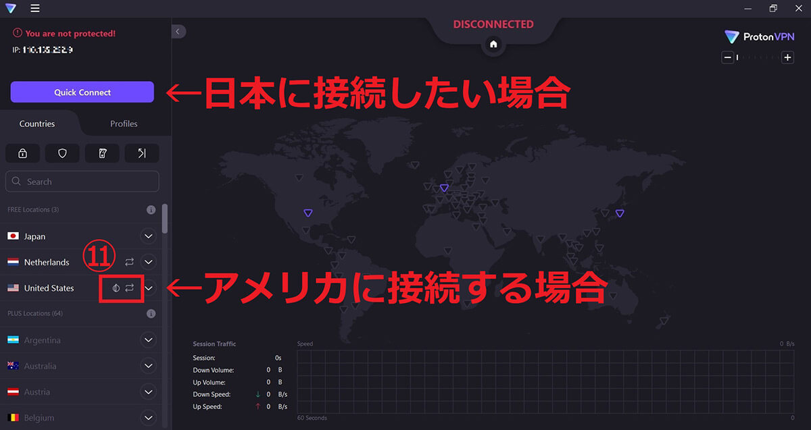
Task: Click the country list scrollbar
Action: tap(166, 219)
